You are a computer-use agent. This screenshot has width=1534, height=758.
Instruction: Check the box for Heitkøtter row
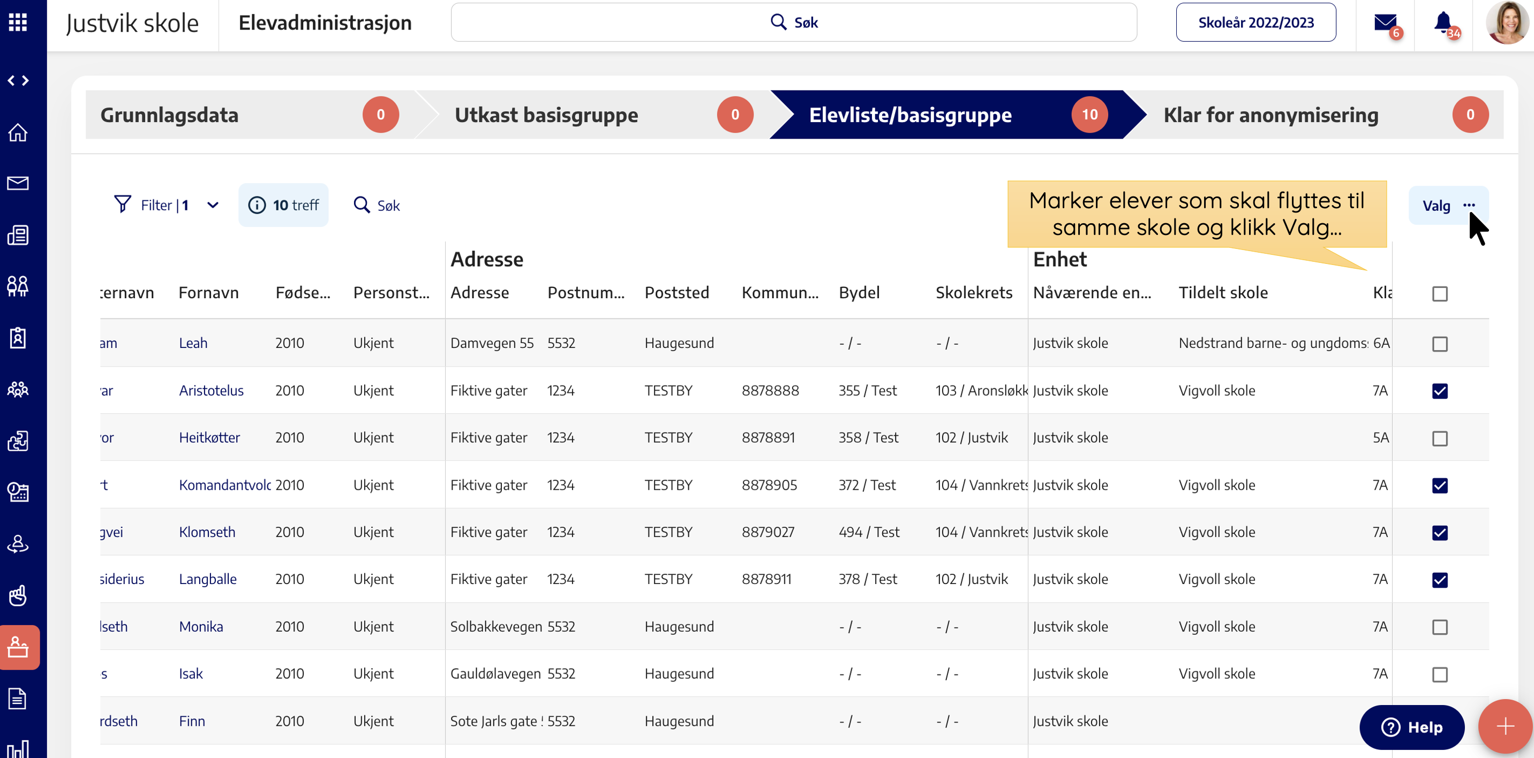pos(1439,438)
